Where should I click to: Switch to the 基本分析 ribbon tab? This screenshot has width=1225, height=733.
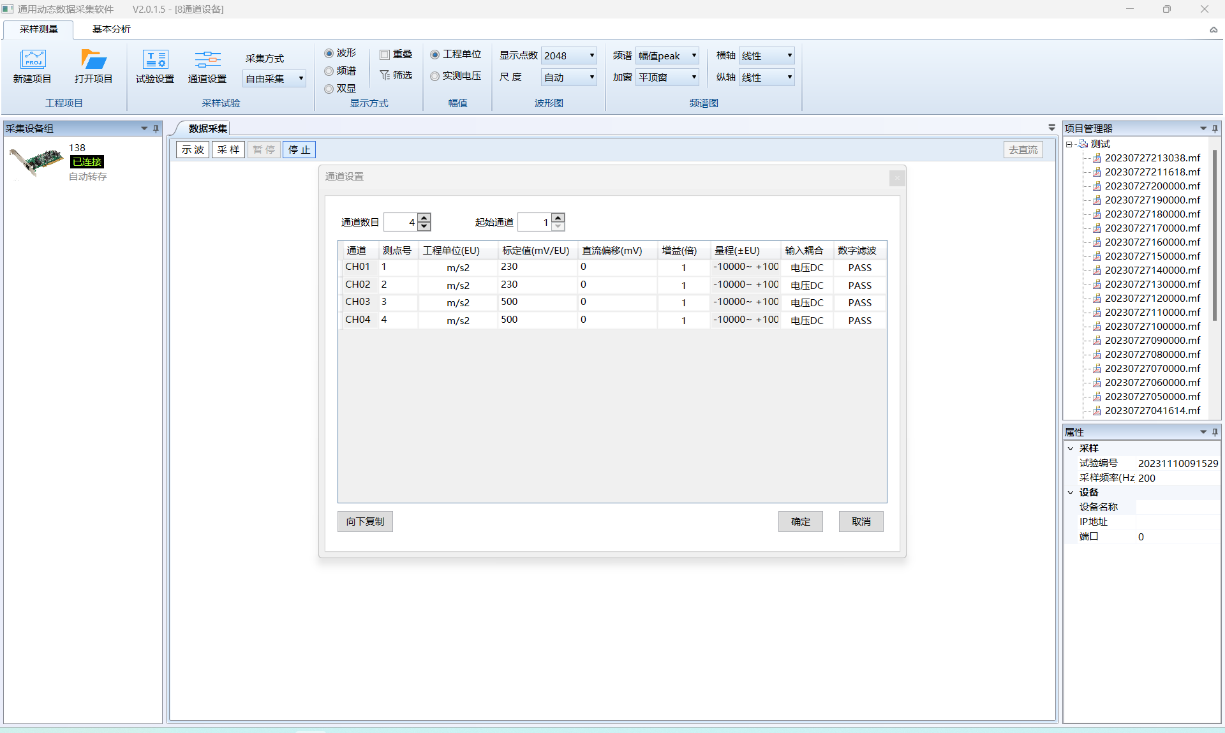(112, 29)
